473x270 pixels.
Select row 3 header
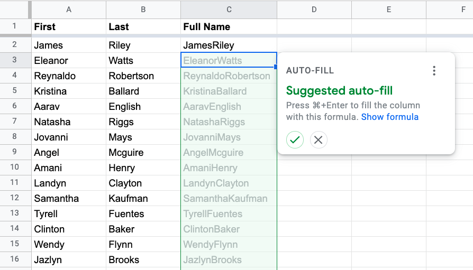coord(14,60)
